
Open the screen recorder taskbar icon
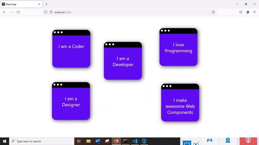[144, 141]
